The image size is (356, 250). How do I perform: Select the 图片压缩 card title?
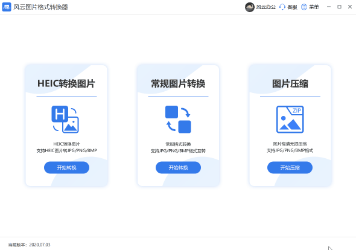290,84
